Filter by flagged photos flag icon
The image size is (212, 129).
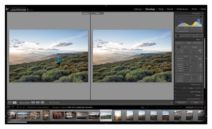(x=147, y=107)
